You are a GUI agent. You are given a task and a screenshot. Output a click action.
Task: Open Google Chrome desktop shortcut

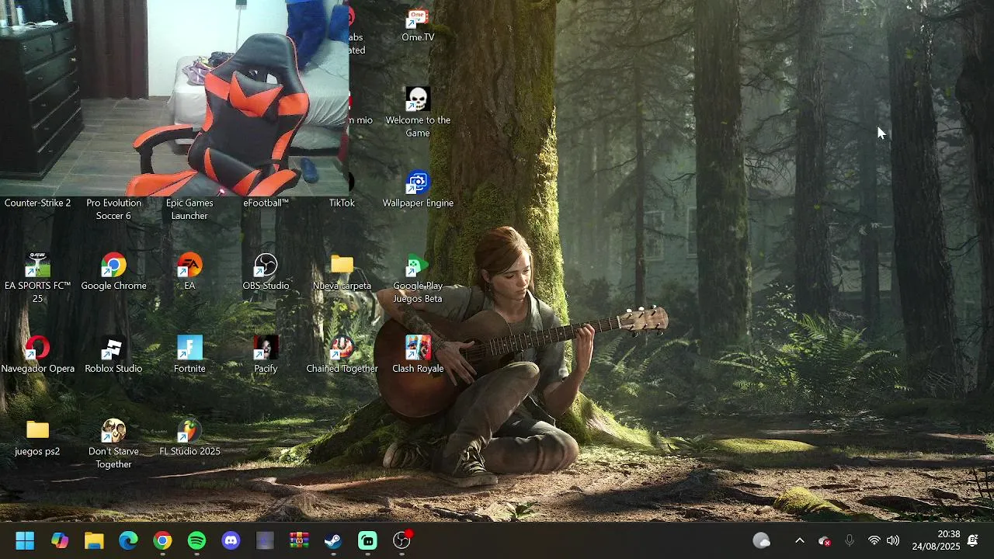(113, 273)
